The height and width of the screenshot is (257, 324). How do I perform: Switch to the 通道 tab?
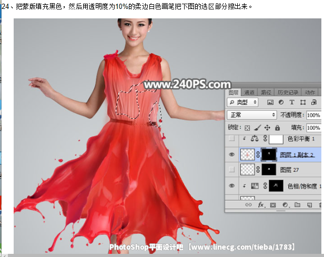(249, 92)
